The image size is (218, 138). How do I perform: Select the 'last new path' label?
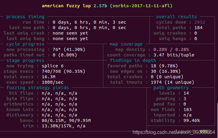27,28
